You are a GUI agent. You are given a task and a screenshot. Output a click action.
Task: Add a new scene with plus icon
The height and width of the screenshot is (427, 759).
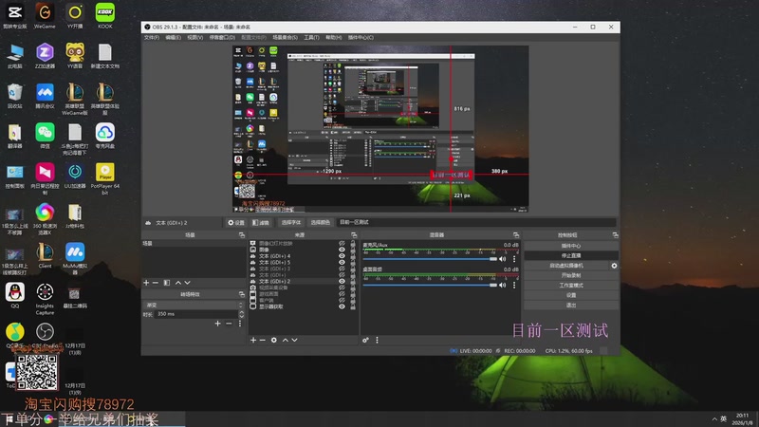tap(146, 283)
